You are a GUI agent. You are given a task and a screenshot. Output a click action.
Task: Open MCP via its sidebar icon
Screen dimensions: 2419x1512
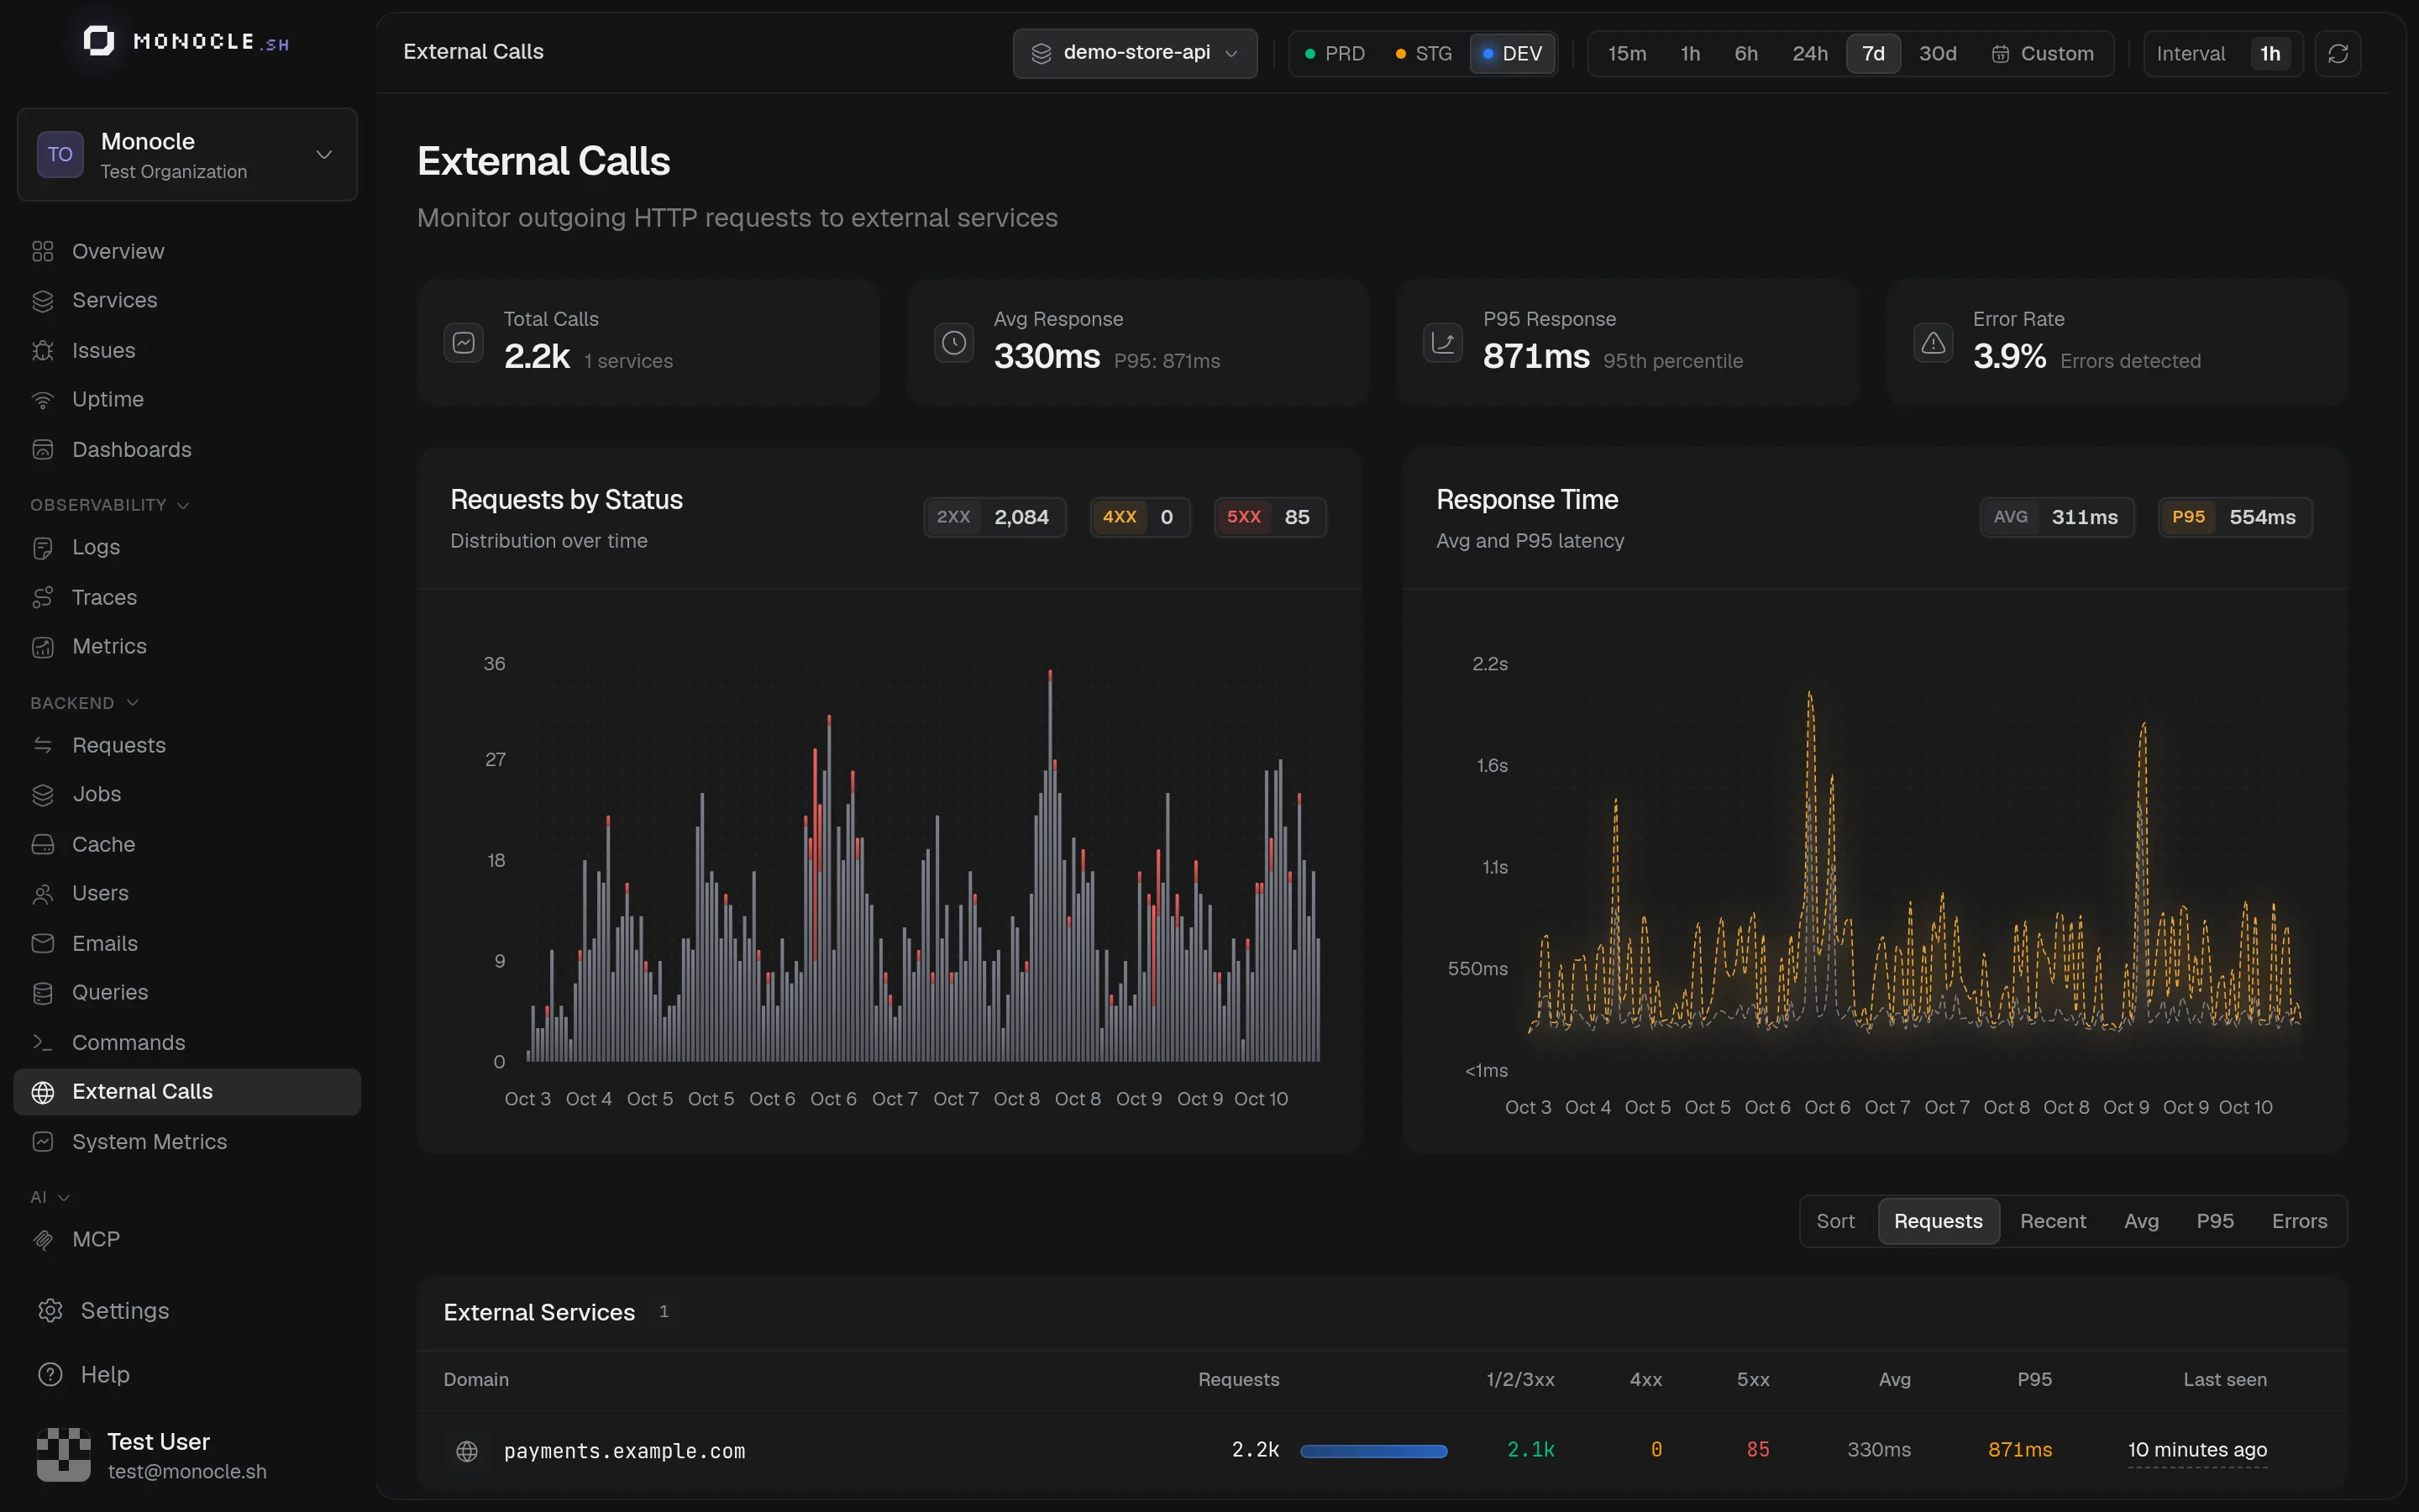point(42,1240)
